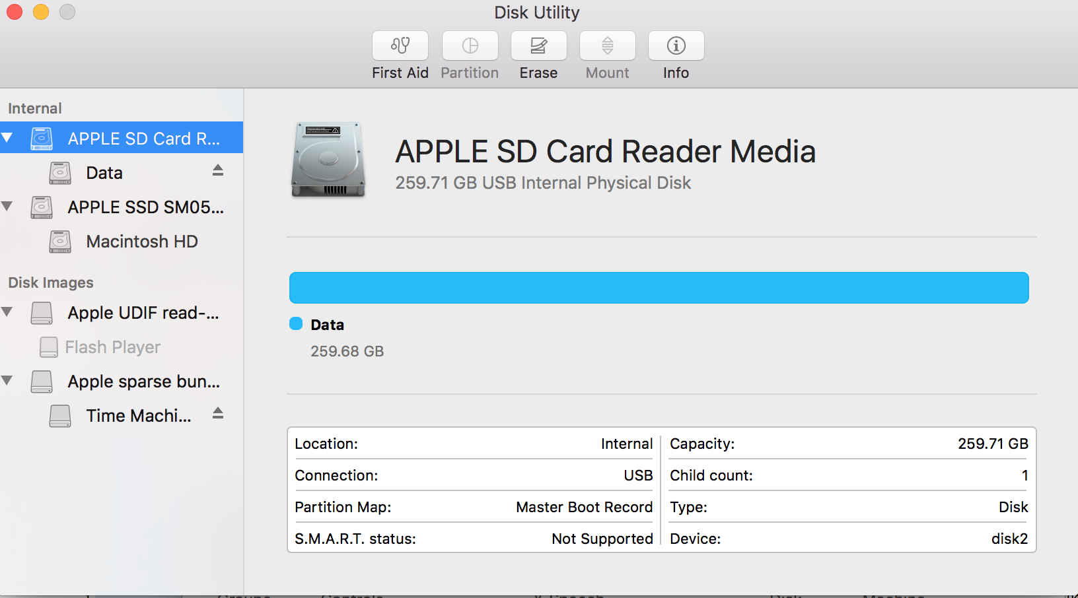Click the large hard disk image

tap(328, 160)
